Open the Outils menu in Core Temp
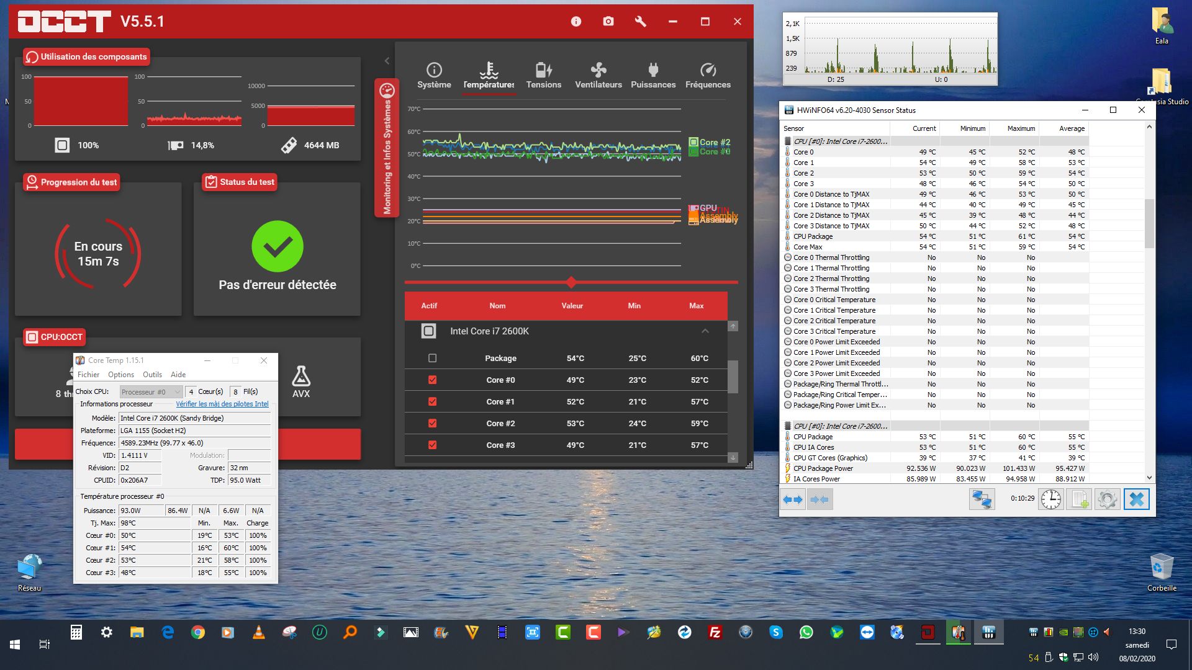The width and height of the screenshot is (1192, 670). click(x=152, y=375)
